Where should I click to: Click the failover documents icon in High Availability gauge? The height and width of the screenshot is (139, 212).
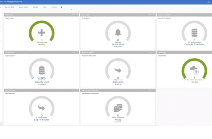118,108
